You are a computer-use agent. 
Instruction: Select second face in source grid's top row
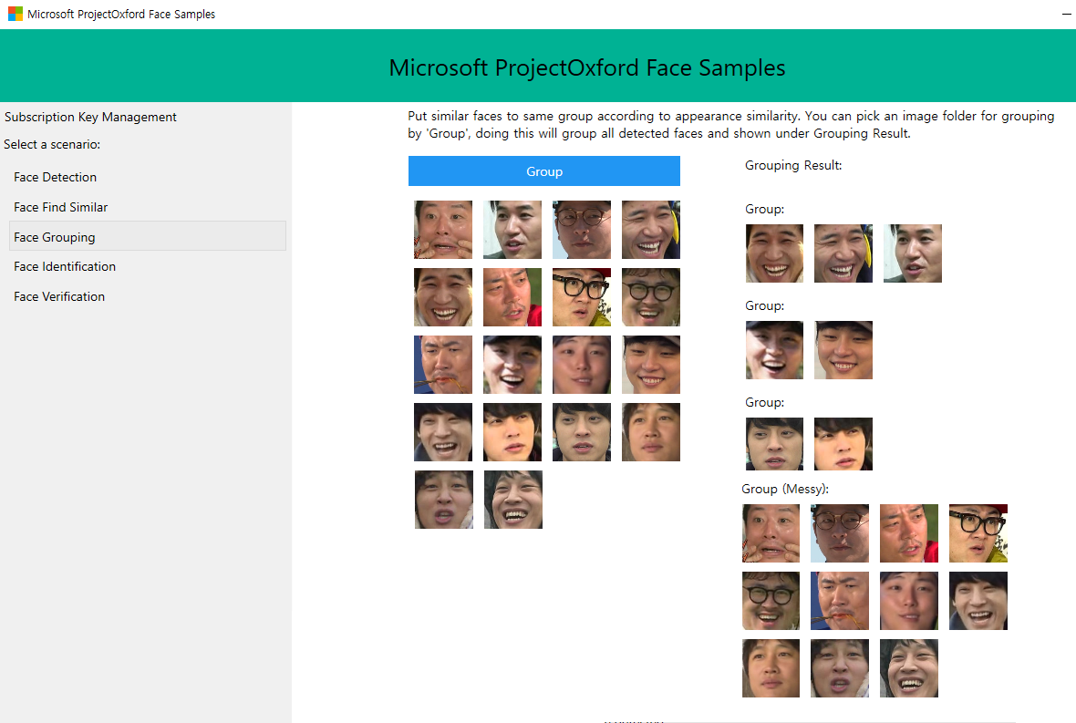click(512, 230)
